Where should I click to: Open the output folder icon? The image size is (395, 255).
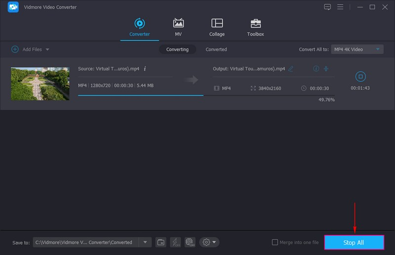[161, 242]
